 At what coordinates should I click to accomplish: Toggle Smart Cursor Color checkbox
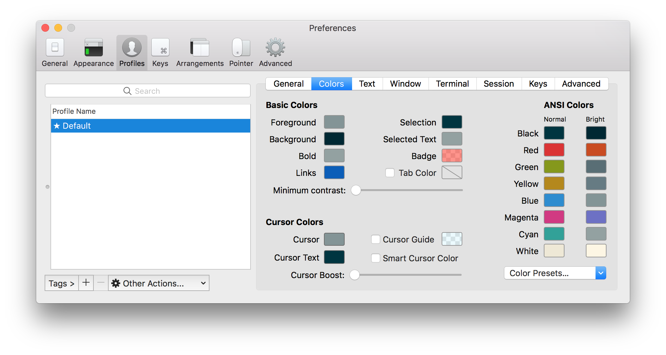[375, 258]
